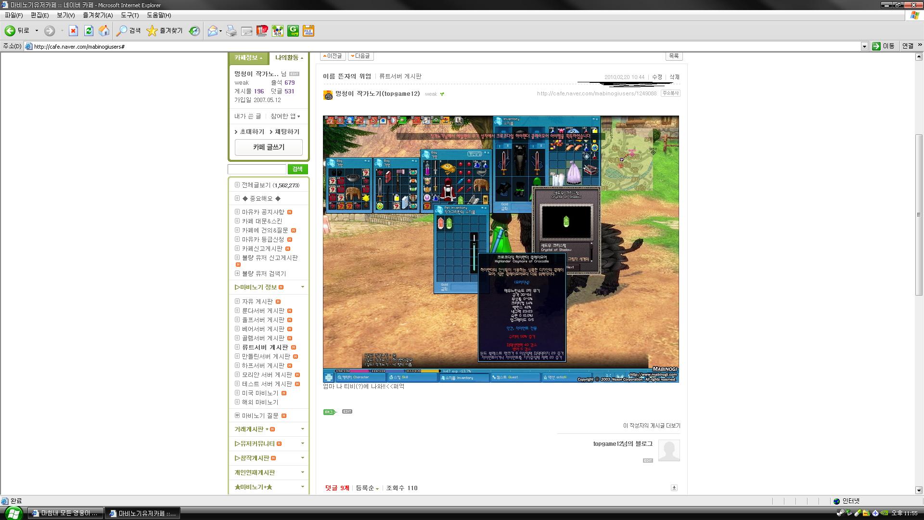Expand the 거래게시판 section

[269, 429]
